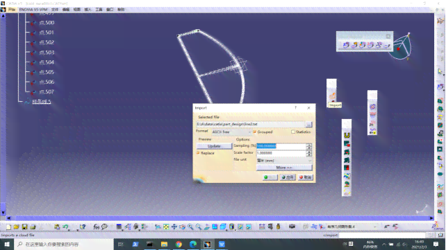Viewport: 446px width, 250px height.
Task: Click the Open folder icon
Action: click(x=17, y=226)
